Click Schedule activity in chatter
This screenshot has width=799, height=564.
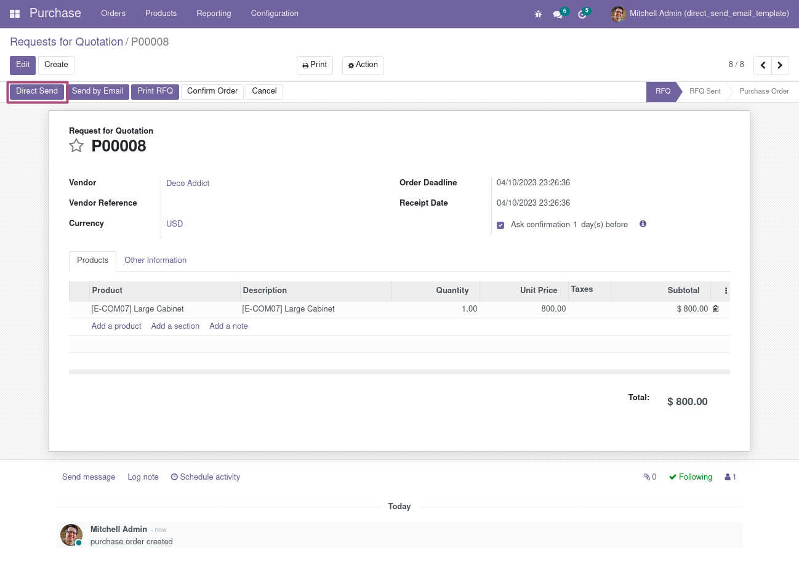click(x=206, y=477)
